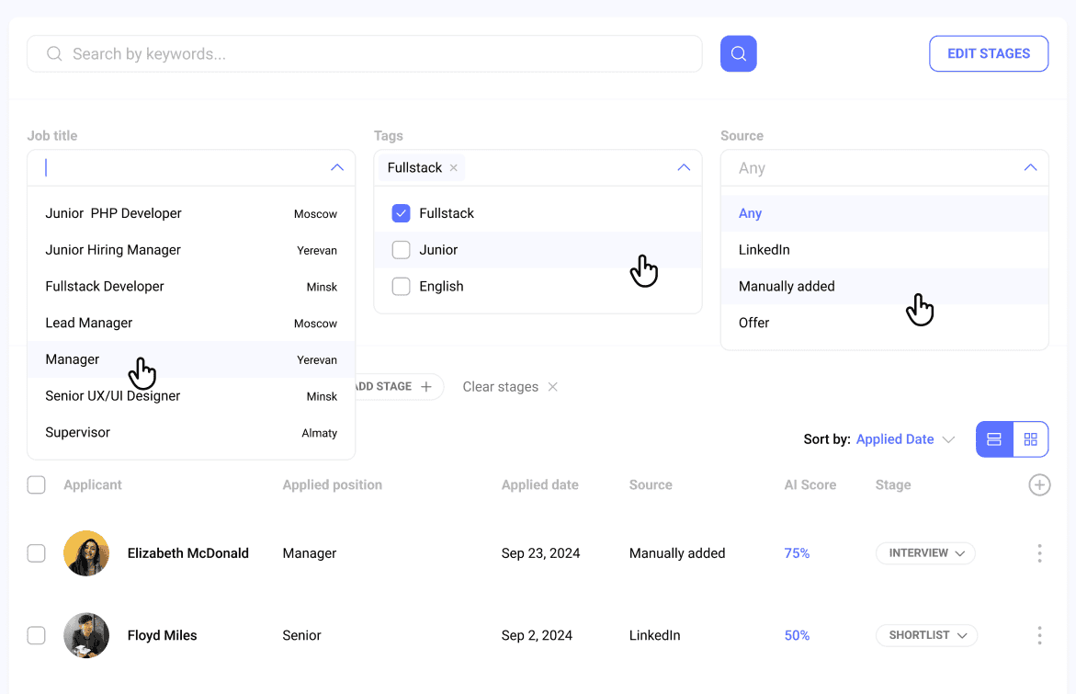
Task: Click the X next to Clear stages
Action: point(552,386)
